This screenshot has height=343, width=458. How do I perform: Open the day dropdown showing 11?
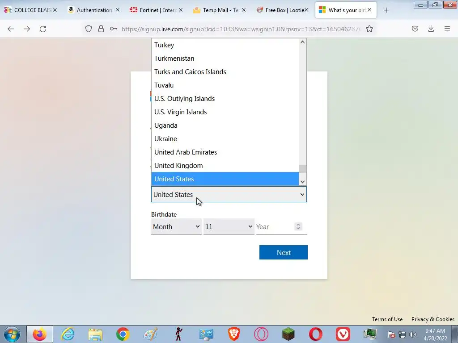point(229,226)
